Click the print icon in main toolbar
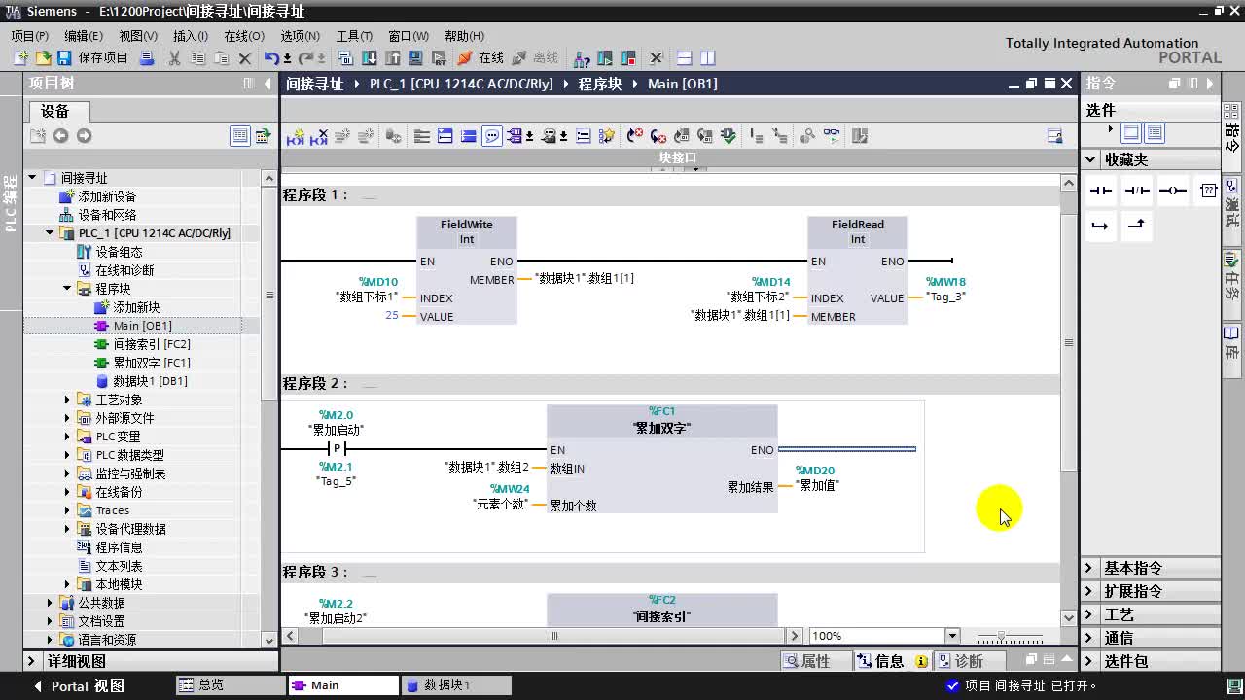The height and width of the screenshot is (700, 1245). point(147,58)
